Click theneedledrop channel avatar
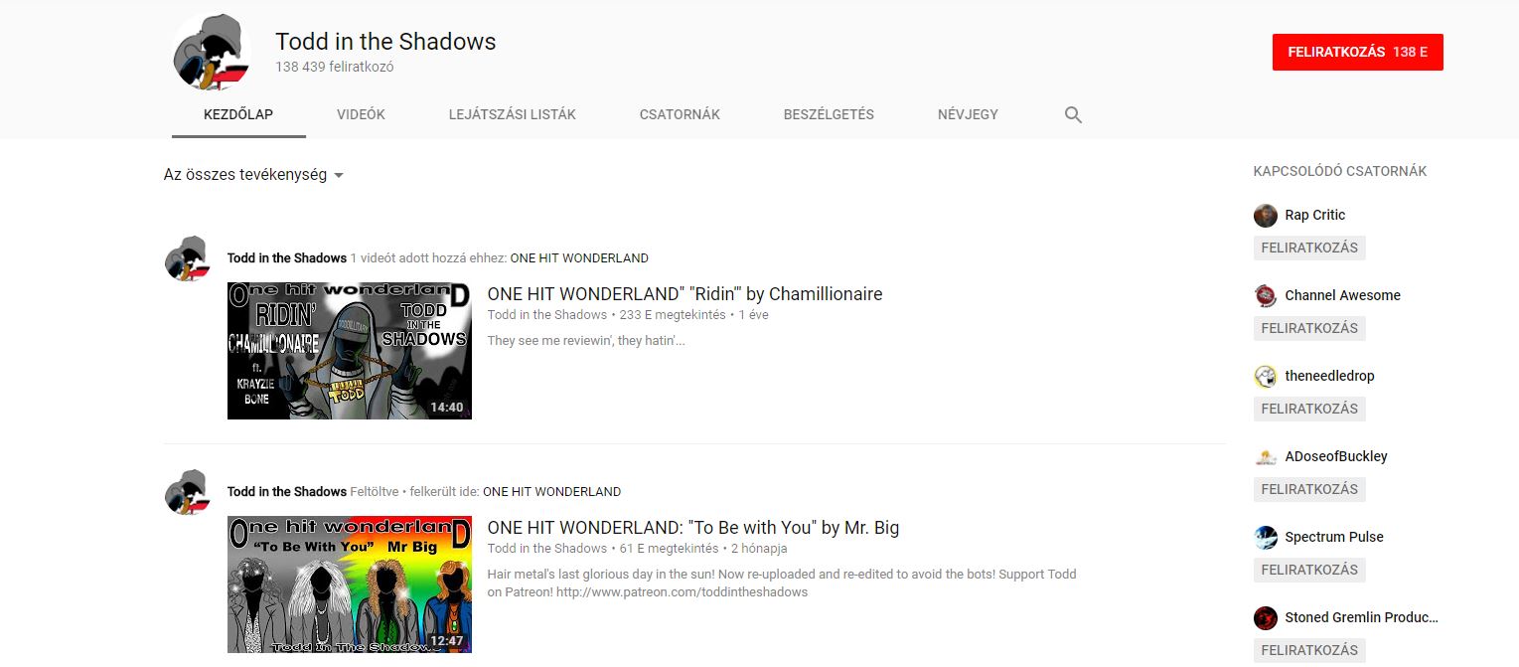Viewport: 1519px width, 667px height. point(1266,376)
